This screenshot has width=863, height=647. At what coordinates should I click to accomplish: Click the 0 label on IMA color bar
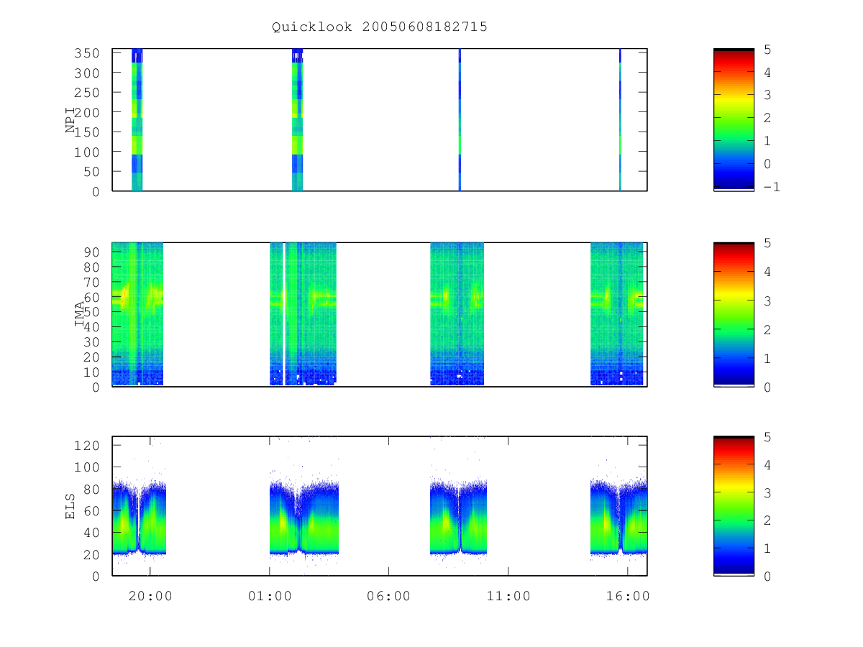pyautogui.click(x=767, y=387)
